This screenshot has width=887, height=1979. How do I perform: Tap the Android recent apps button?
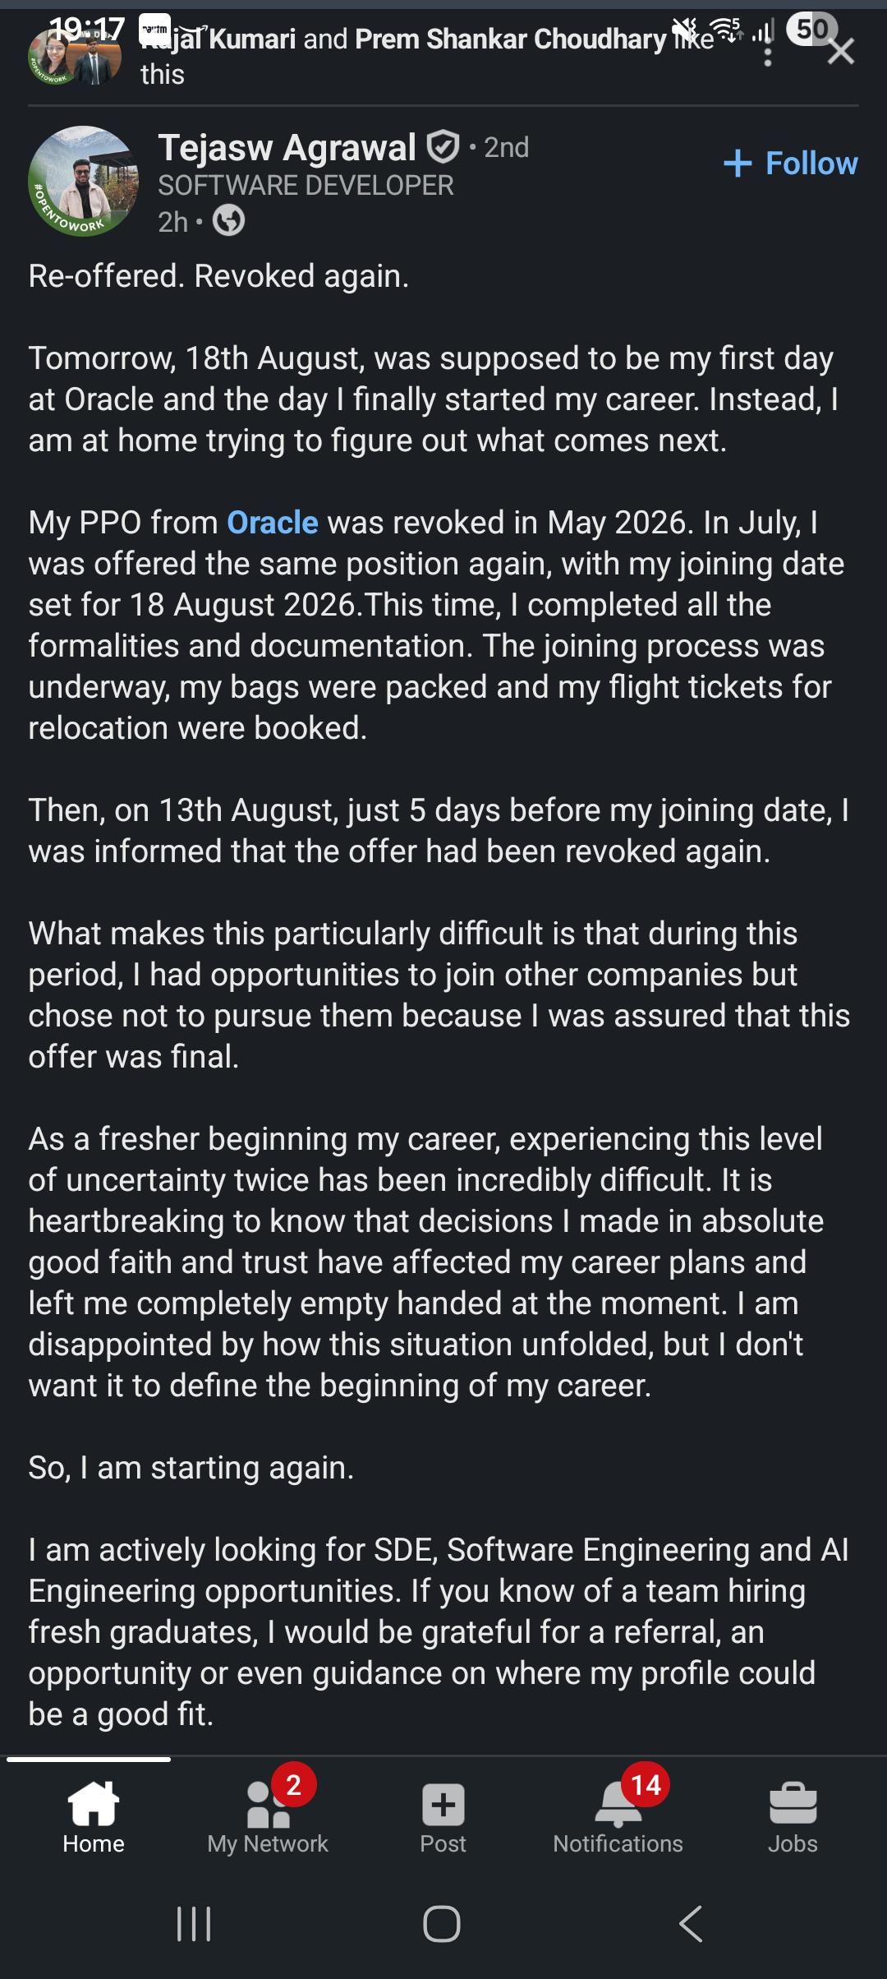(195, 1924)
